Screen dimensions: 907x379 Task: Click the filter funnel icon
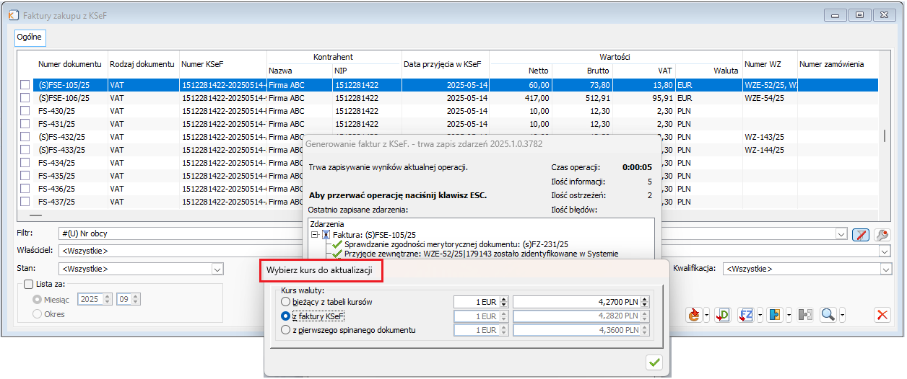pos(860,234)
